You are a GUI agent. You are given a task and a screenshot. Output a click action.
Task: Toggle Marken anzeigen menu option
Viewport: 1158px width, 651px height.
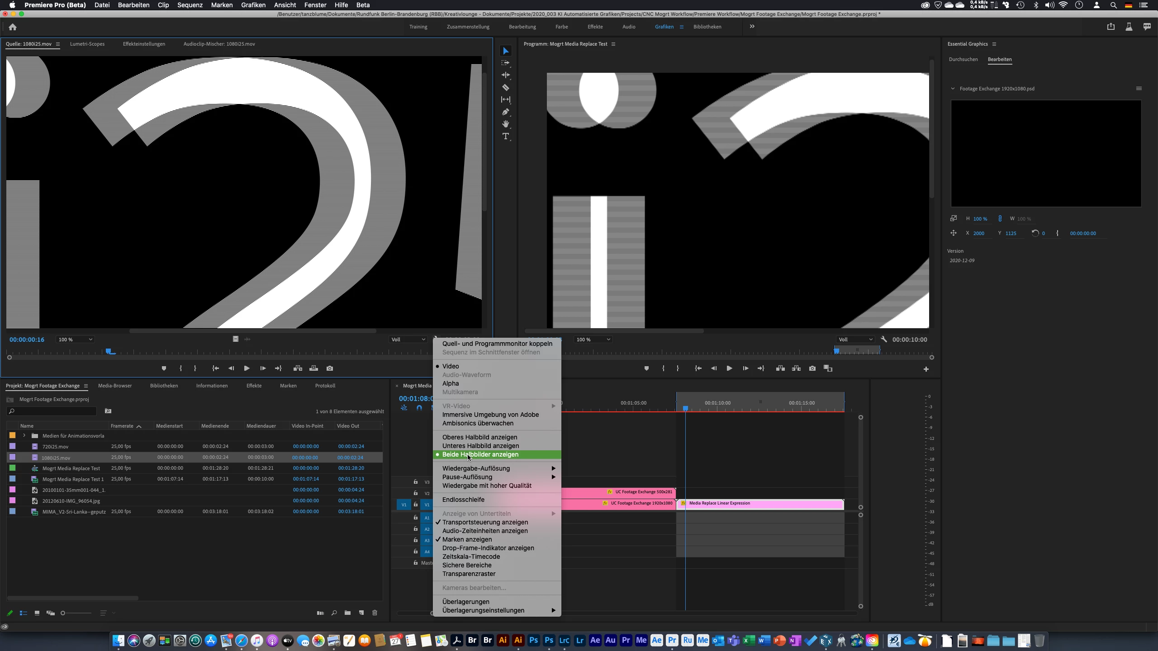click(x=467, y=539)
